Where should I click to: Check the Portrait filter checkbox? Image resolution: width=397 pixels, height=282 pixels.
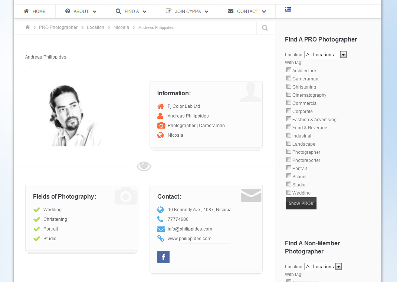click(289, 167)
